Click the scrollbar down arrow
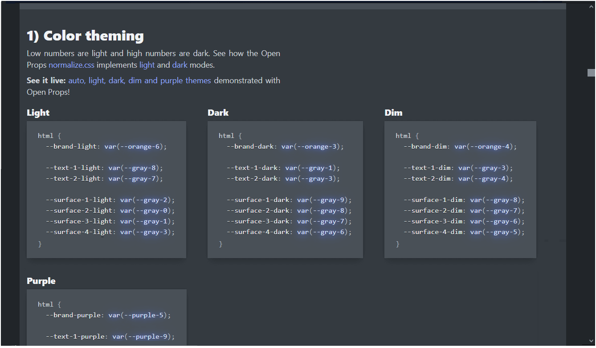The height and width of the screenshot is (348, 596). point(591,341)
